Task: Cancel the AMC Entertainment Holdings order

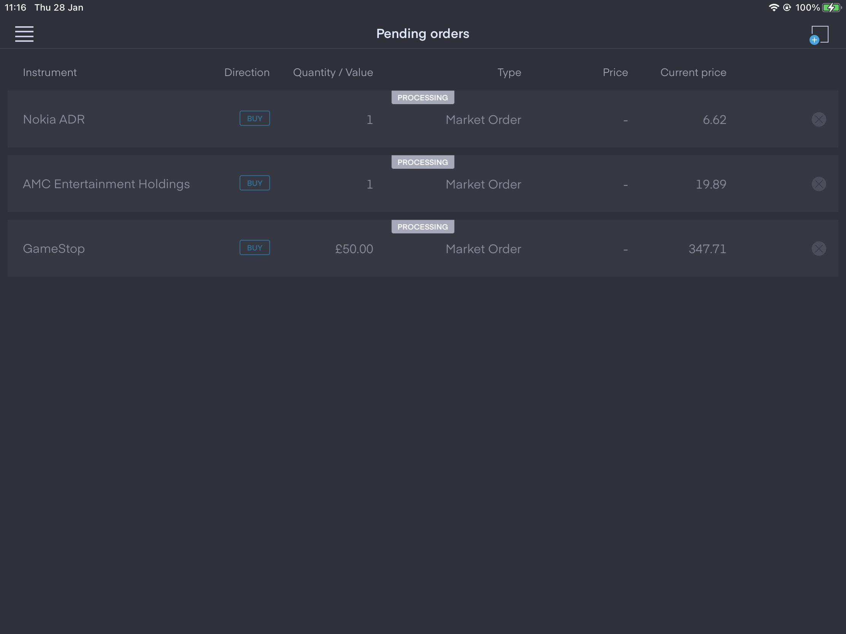Action: (x=819, y=184)
